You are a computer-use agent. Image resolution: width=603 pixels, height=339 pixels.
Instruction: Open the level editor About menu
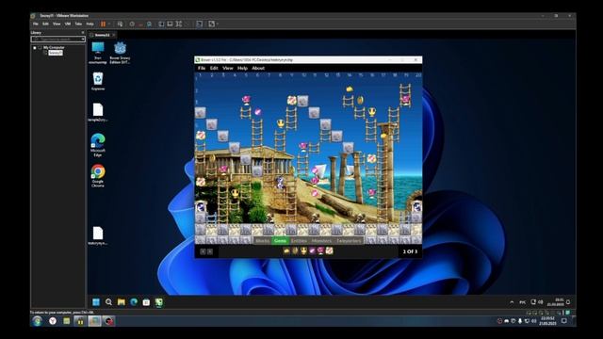coord(258,68)
